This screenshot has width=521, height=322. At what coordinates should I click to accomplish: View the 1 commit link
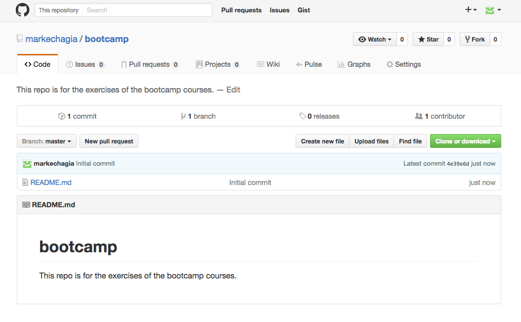coord(78,116)
